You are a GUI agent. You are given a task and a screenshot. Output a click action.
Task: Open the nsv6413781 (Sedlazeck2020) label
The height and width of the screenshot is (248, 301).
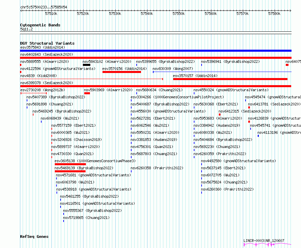274,104
